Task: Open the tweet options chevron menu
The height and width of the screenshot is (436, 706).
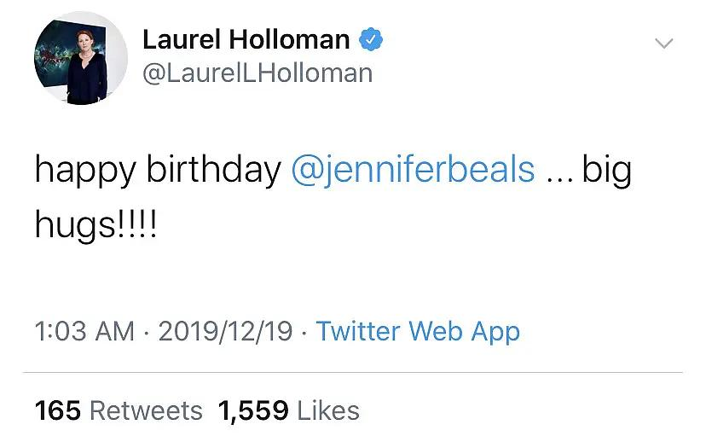Action: point(663,44)
